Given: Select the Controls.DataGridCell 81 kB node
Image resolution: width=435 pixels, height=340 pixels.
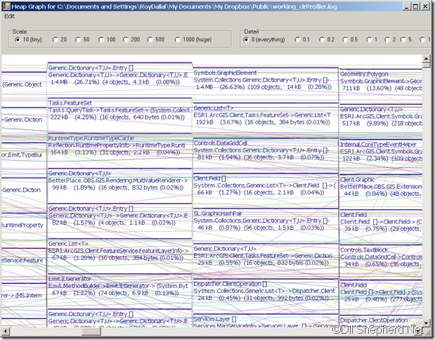Looking at the screenshot, I should coord(266,155).
